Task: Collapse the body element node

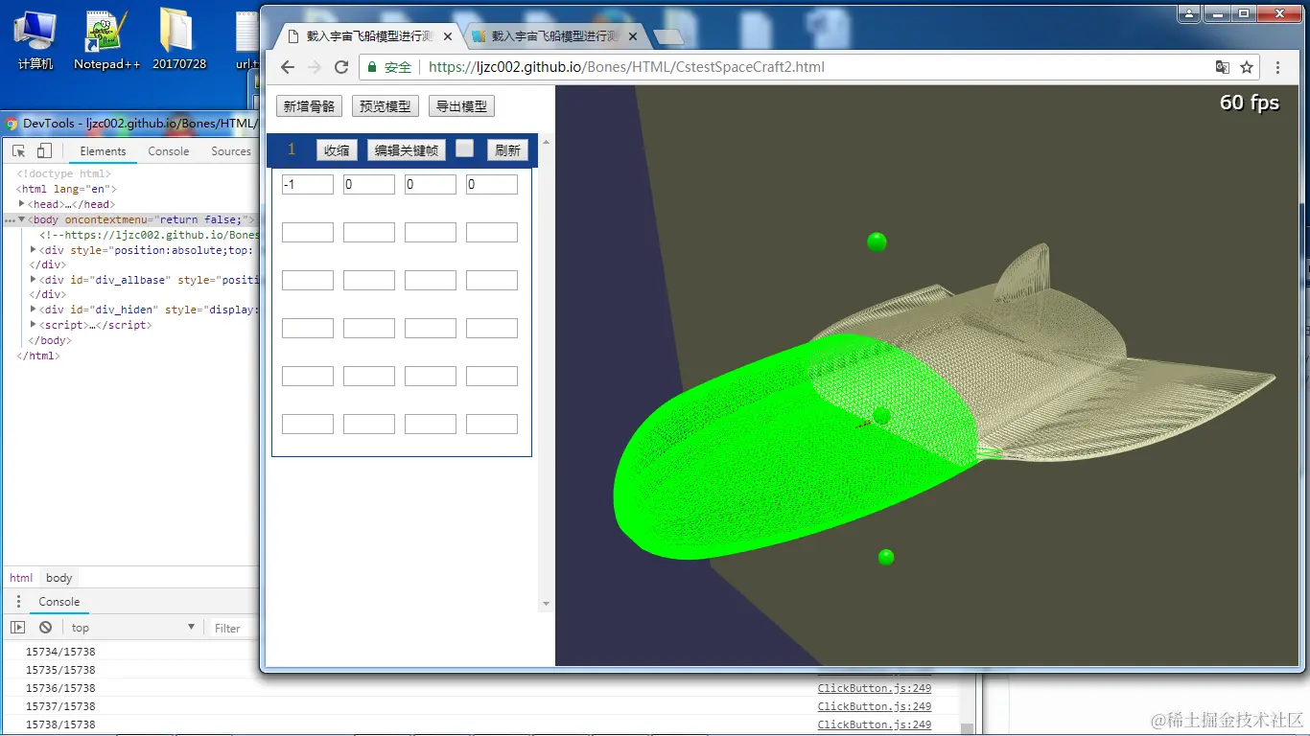Action: point(22,220)
